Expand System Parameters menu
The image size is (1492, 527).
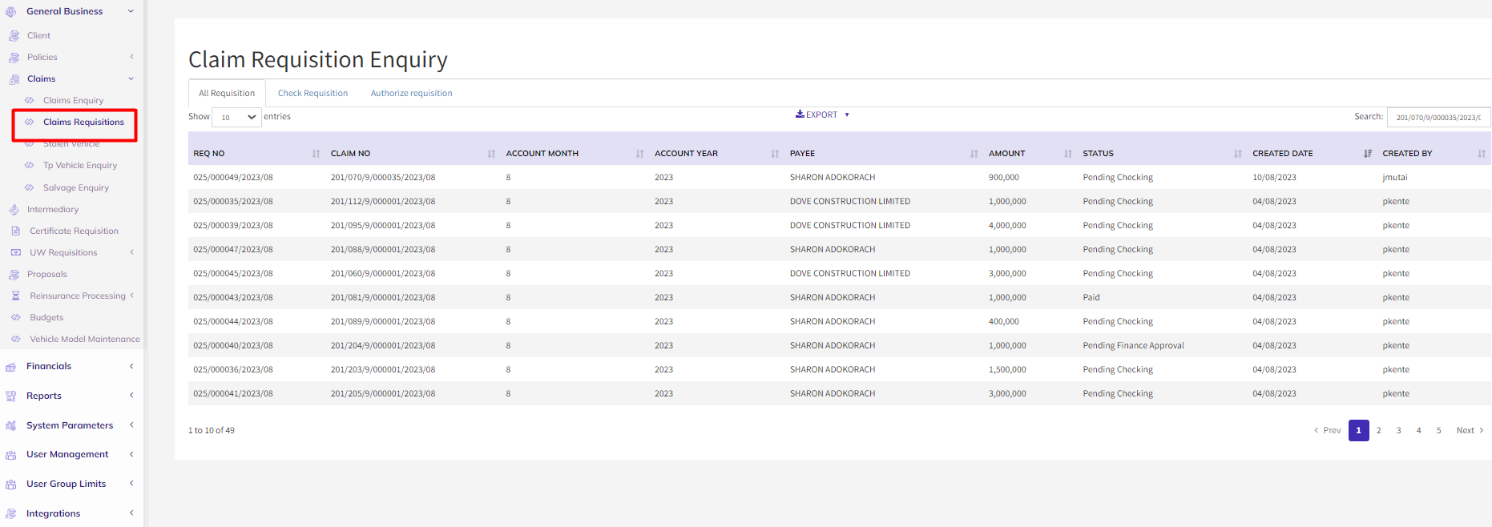(x=131, y=425)
